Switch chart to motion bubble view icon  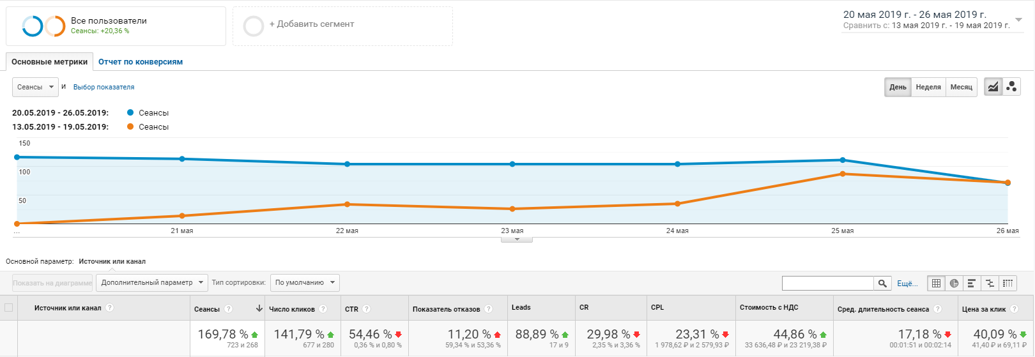pos(1011,87)
